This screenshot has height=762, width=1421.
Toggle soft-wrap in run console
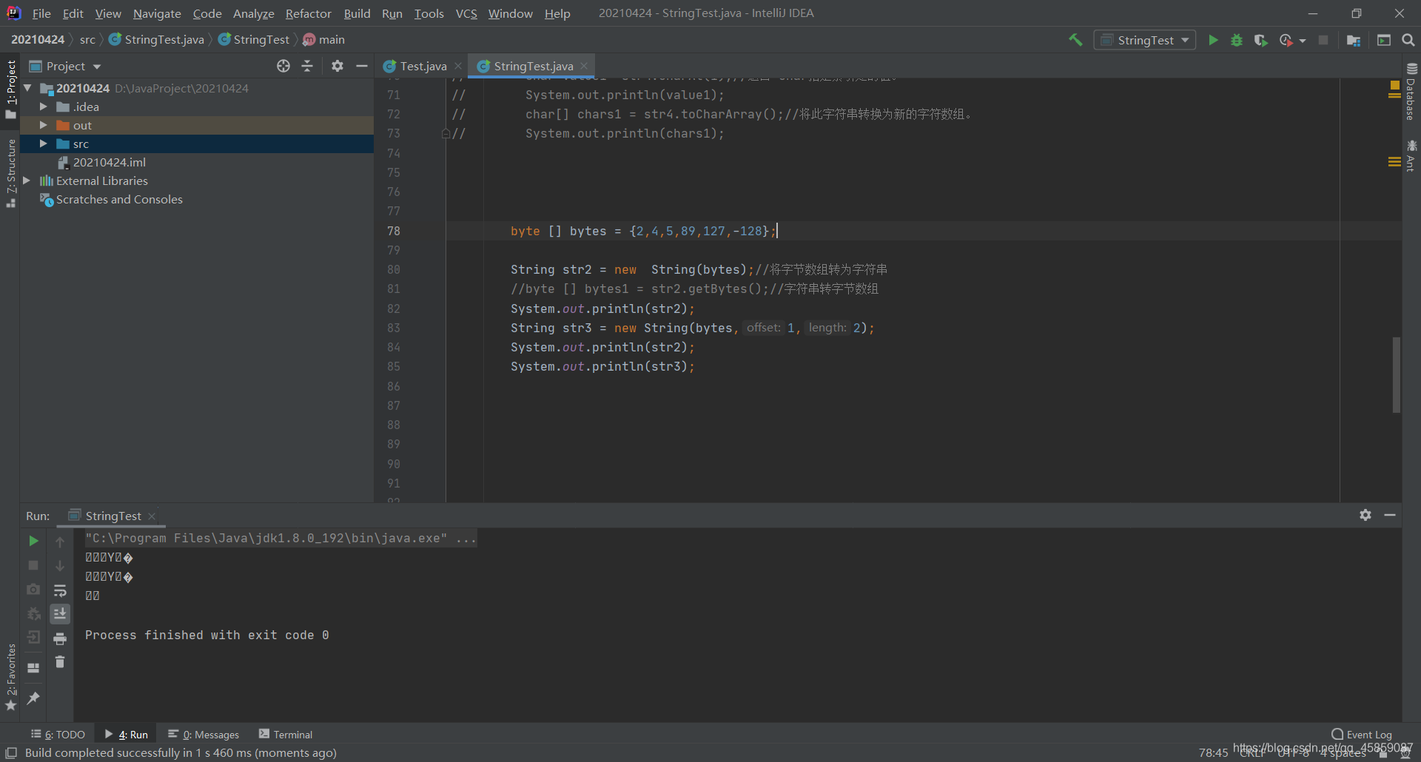pos(60,590)
